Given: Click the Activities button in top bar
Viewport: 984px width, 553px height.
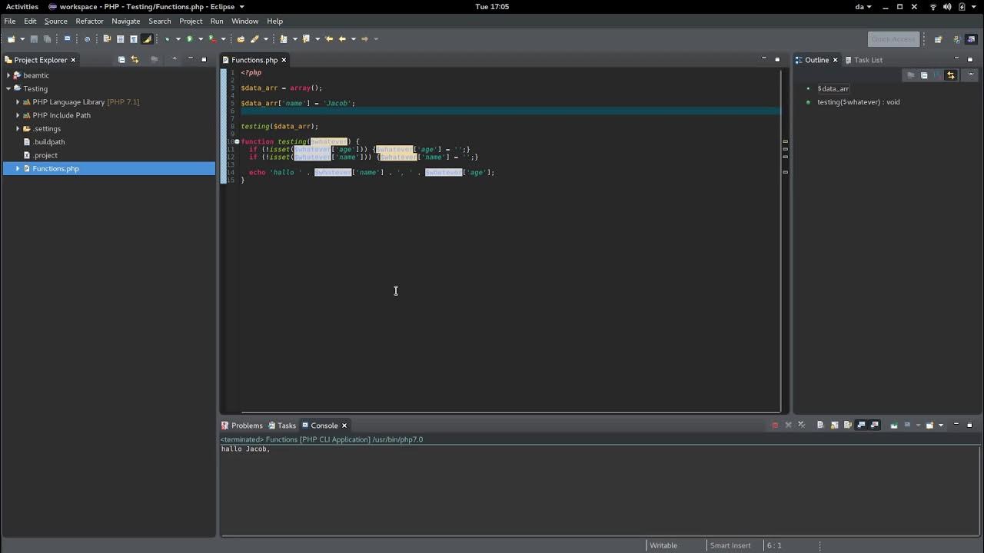Looking at the screenshot, I should [x=22, y=6].
